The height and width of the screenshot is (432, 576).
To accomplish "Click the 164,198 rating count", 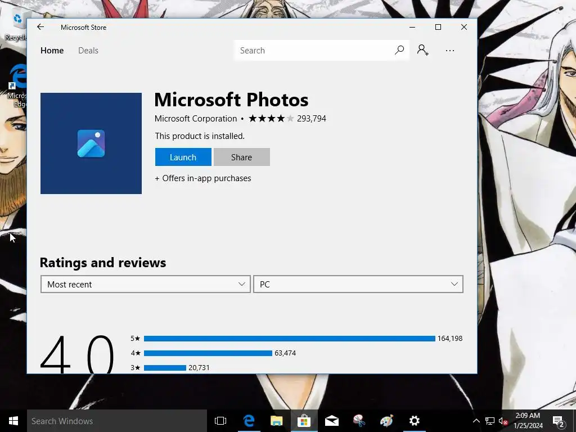I will point(449,338).
